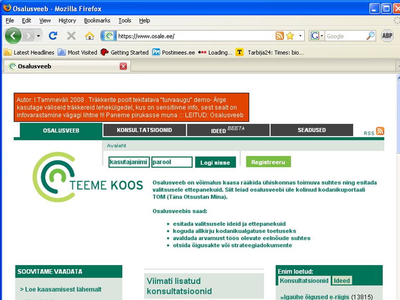Click the URL address field
This screenshot has width=400, height=300.
pos(195,36)
